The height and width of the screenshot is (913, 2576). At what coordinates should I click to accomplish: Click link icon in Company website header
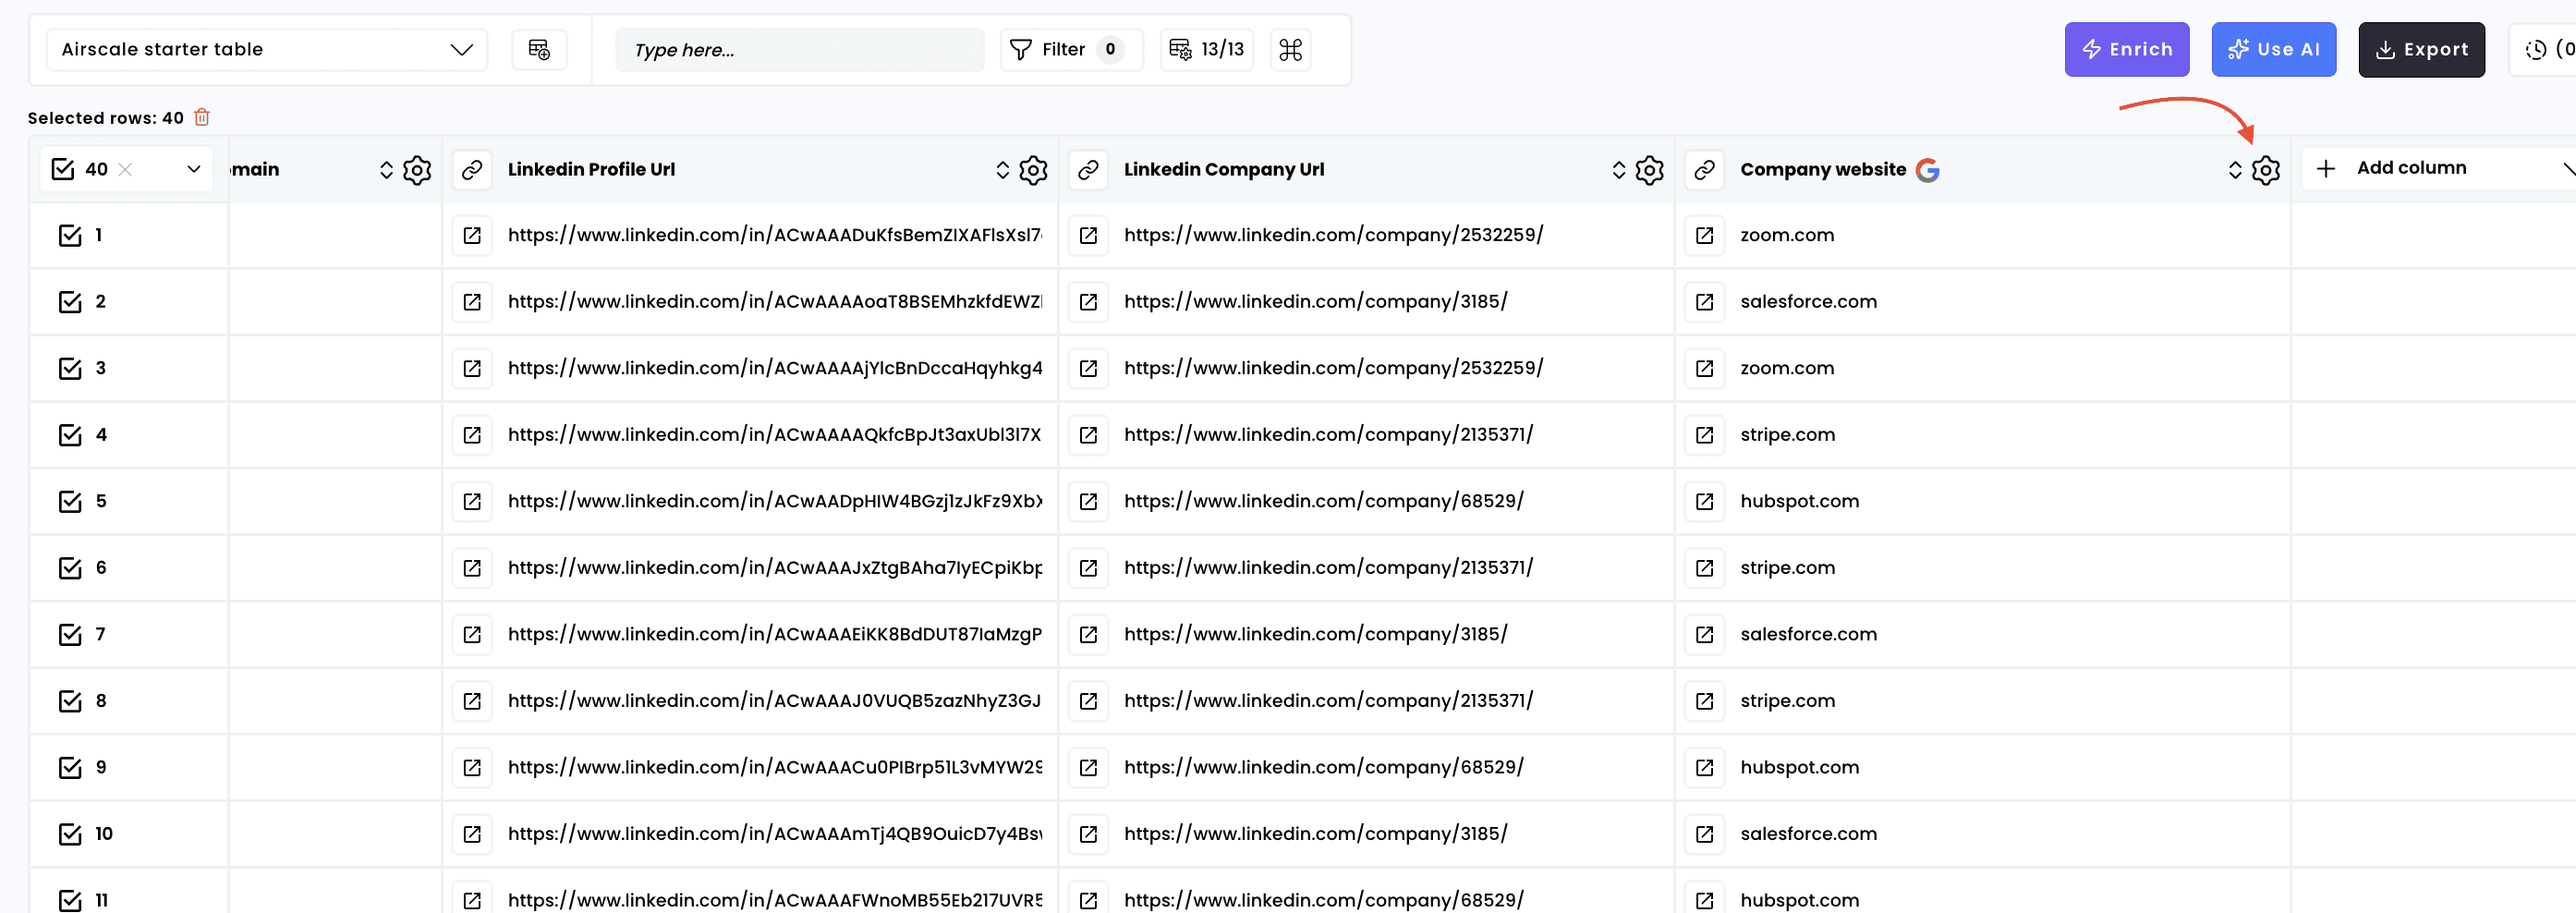(x=1704, y=170)
